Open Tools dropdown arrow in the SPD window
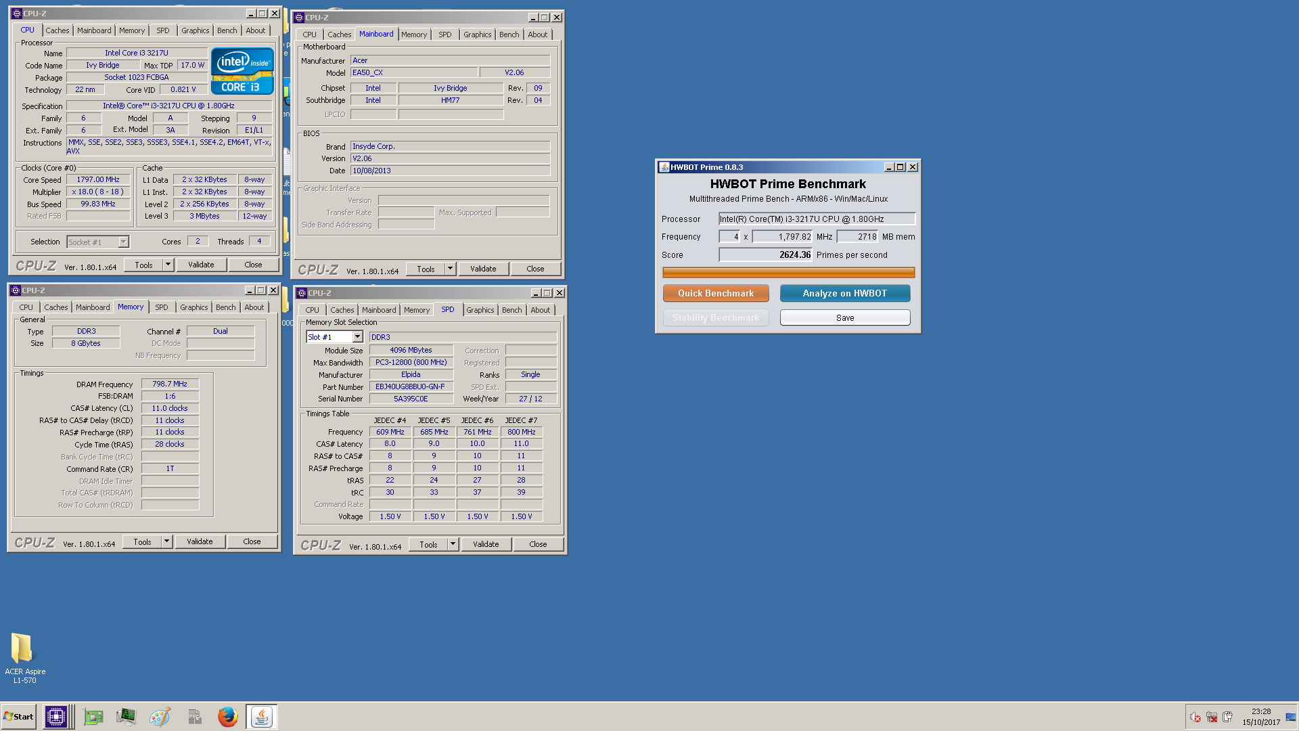The image size is (1299, 731). [453, 544]
